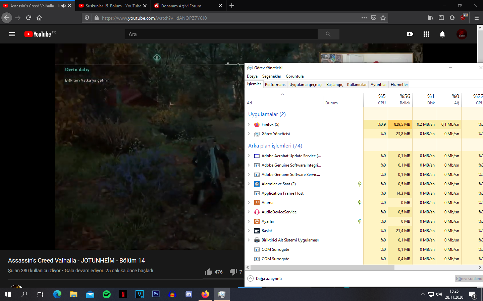Mute the Assassin's Creed Valhalla tab audio

pos(63,6)
